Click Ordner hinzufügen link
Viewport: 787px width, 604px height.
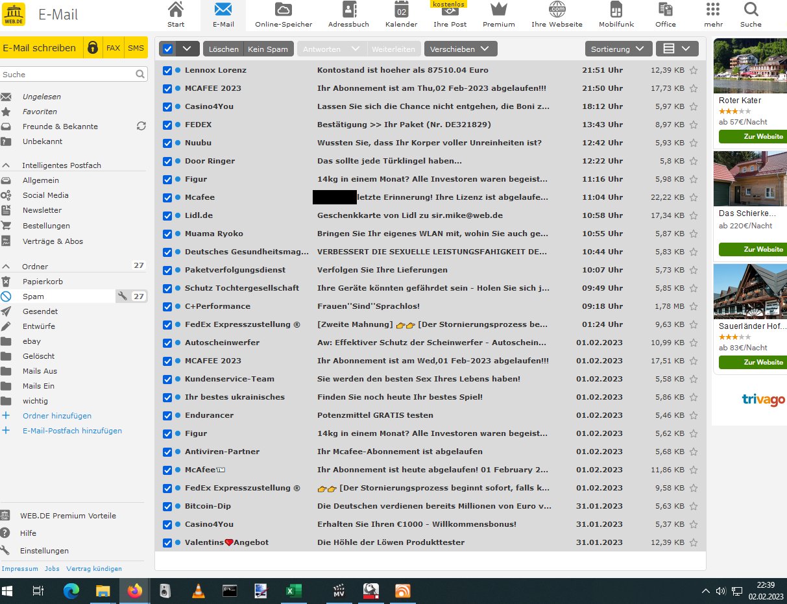57,416
